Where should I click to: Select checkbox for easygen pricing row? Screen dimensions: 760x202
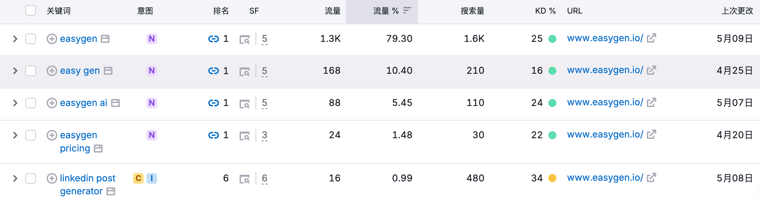point(31,135)
